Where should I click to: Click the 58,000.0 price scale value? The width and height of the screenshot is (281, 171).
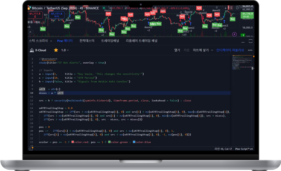[248, 28]
